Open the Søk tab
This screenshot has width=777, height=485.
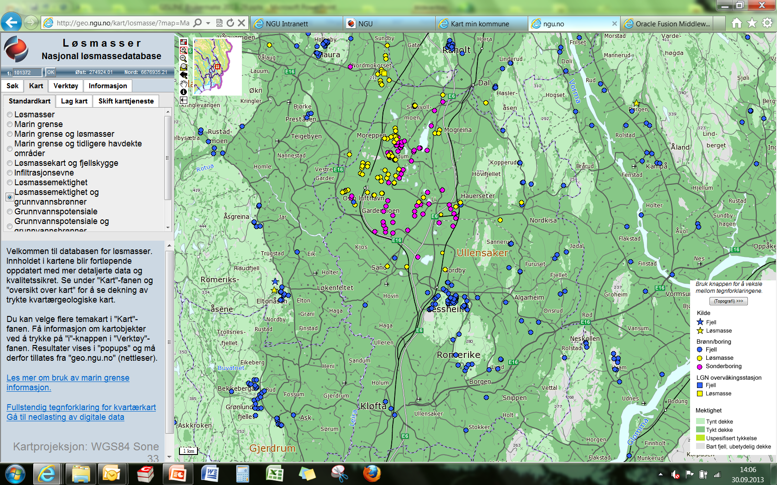click(x=12, y=86)
